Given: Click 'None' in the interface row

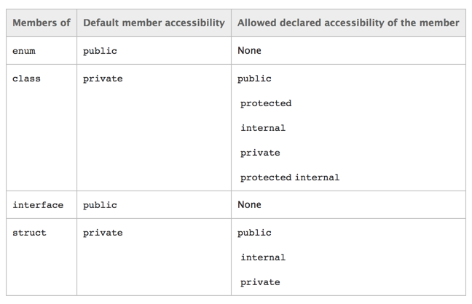Looking at the screenshot, I should point(249,204).
